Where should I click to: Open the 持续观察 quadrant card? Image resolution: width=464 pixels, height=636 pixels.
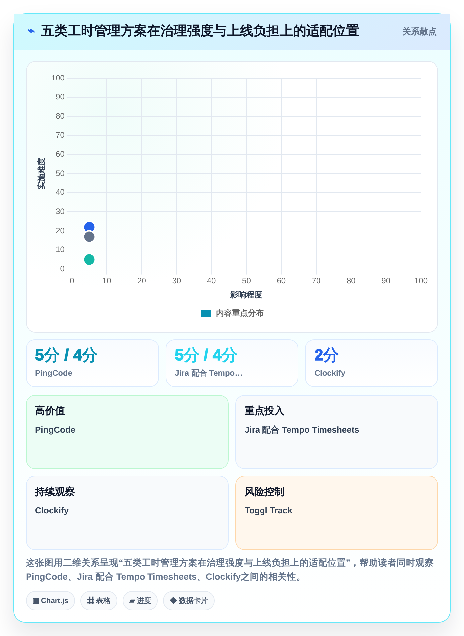127,513
